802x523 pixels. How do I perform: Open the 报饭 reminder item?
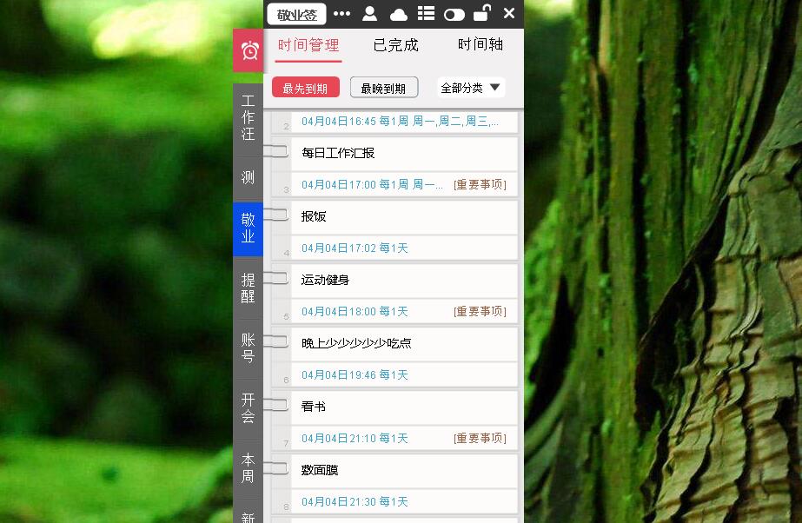pos(405,217)
